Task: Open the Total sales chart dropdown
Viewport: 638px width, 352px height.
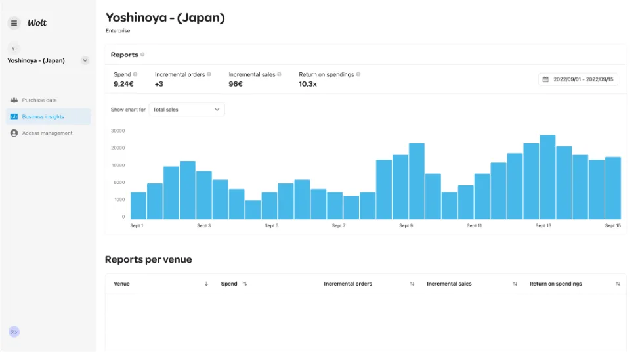Action: [186, 110]
